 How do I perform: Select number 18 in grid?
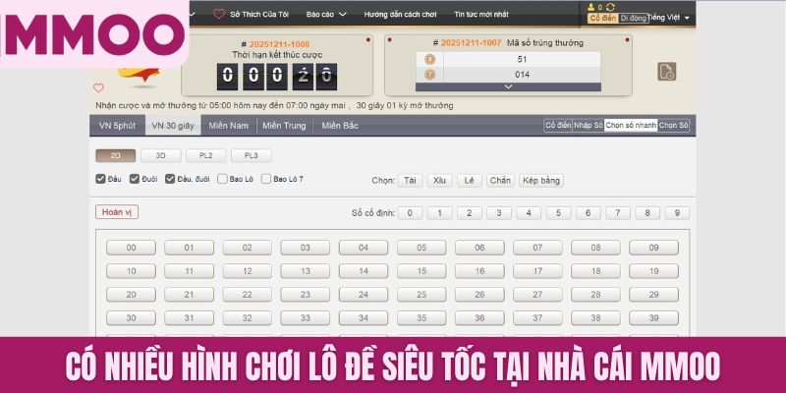[595, 271]
